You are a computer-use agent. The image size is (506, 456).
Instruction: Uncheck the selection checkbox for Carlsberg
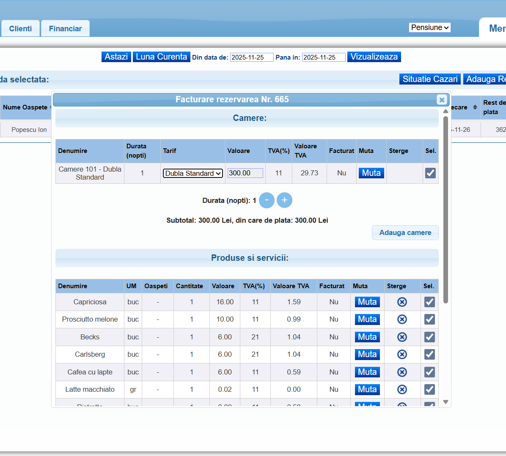pyautogui.click(x=429, y=354)
